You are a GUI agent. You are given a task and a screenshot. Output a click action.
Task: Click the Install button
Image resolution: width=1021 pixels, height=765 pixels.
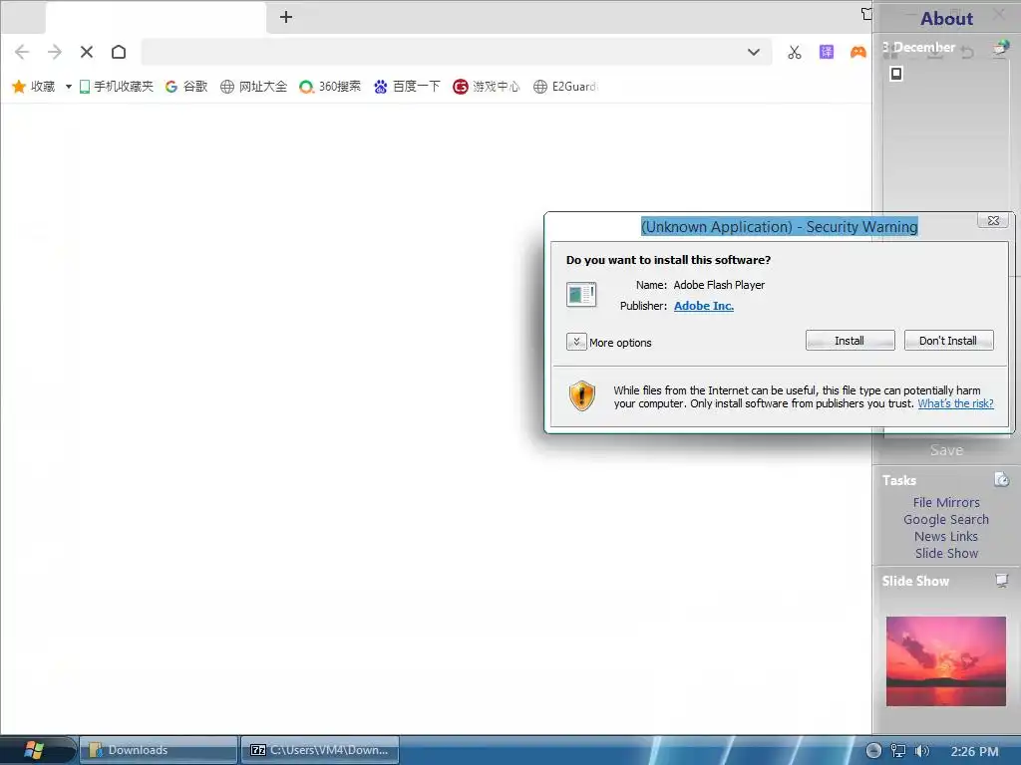click(850, 341)
